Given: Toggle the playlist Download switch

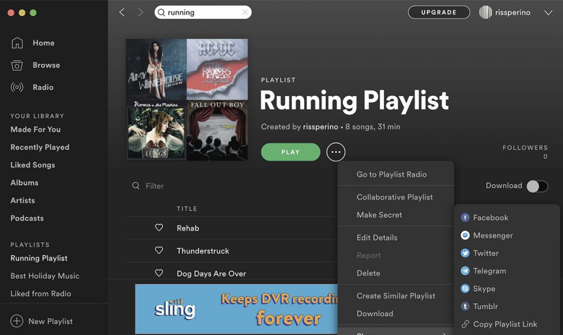Looking at the screenshot, I should (x=537, y=186).
